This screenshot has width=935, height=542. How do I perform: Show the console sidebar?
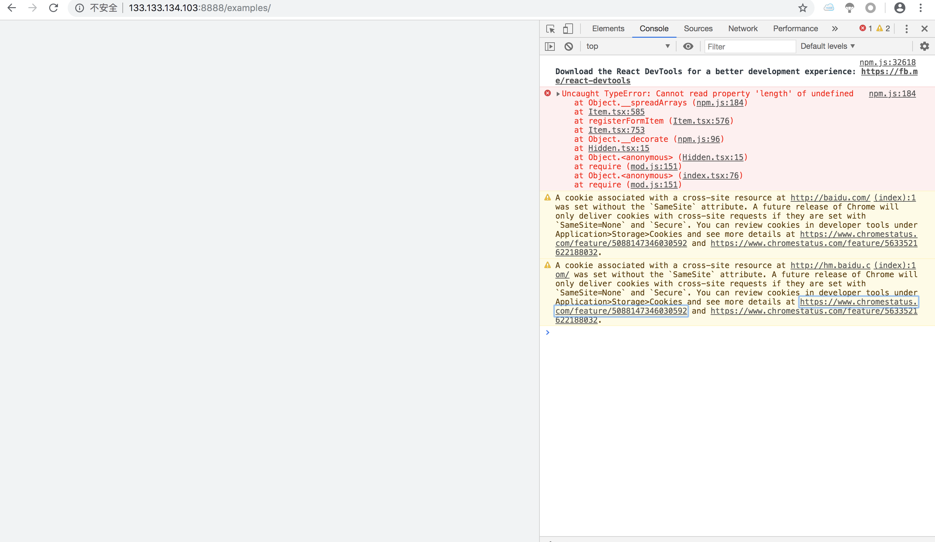[550, 46]
